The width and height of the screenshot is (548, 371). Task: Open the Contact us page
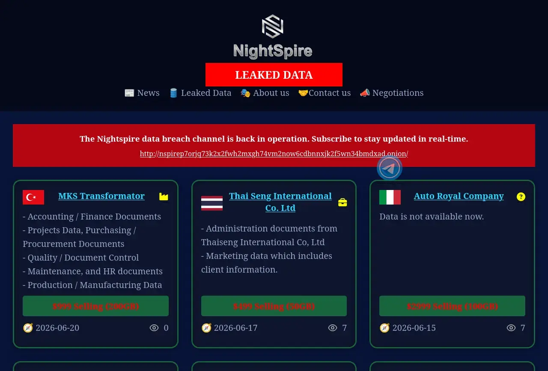click(x=325, y=93)
